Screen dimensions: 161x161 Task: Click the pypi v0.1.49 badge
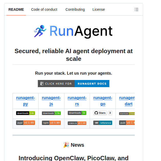coord(26,123)
